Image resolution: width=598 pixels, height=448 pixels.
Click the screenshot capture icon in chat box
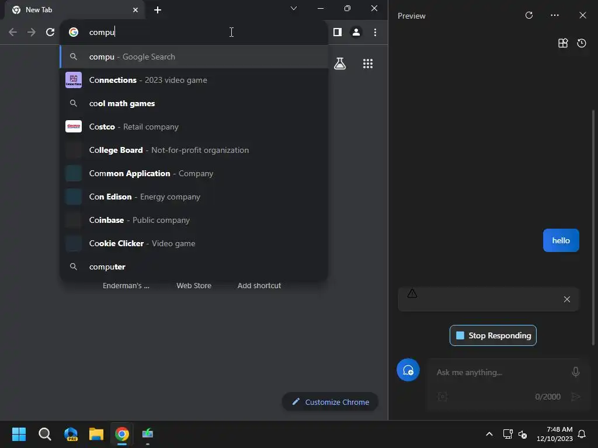443,397
